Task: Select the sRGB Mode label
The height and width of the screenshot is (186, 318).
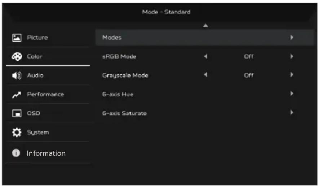Action: coord(119,56)
